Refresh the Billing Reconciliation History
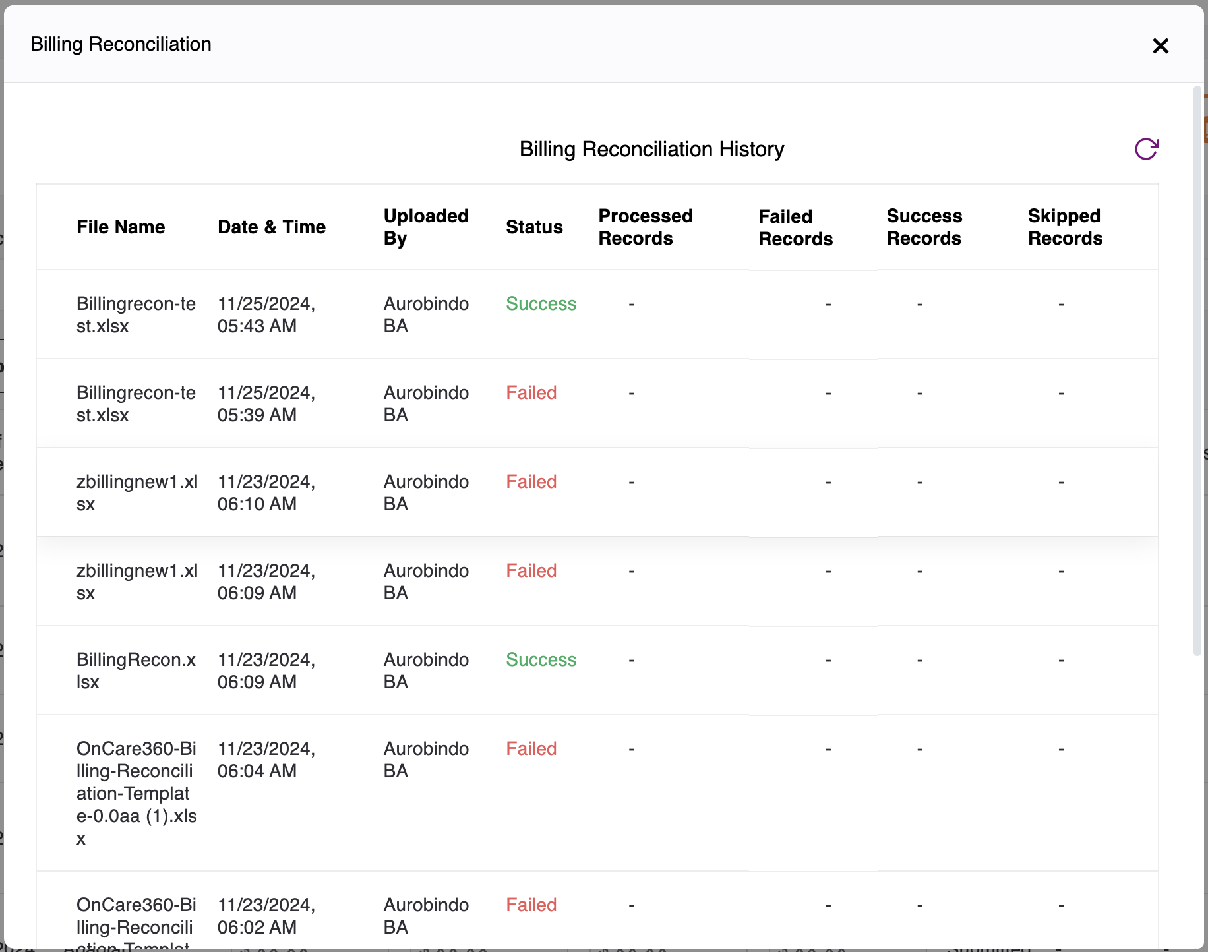The height and width of the screenshot is (952, 1208). click(x=1147, y=149)
